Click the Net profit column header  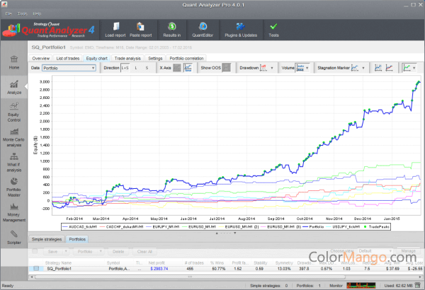[157, 262]
